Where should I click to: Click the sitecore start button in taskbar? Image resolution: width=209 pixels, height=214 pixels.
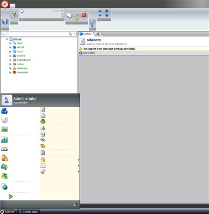(7, 212)
